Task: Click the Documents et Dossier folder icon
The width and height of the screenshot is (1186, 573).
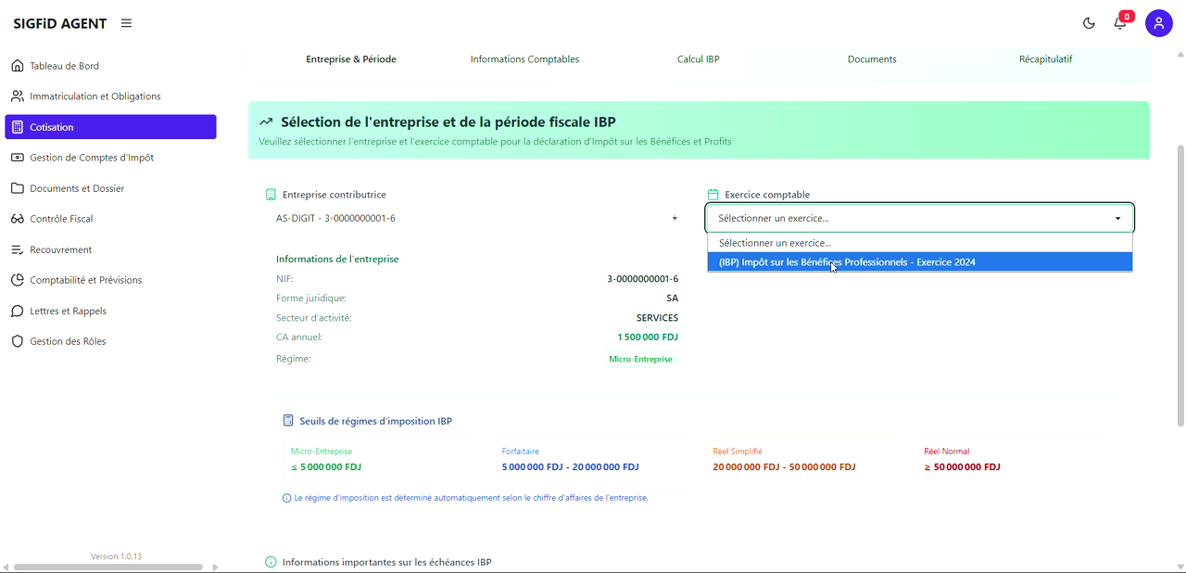Action: point(16,187)
